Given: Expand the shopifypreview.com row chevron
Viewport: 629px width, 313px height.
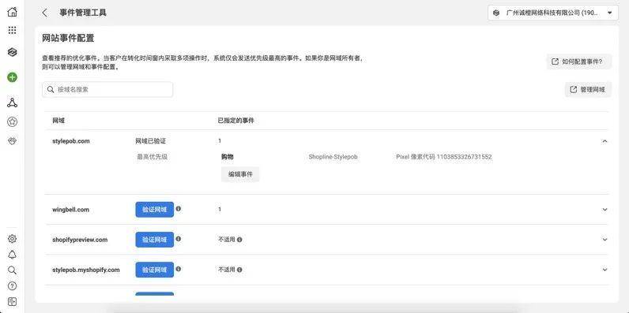Looking at the screenshot, I should [605, 240].
